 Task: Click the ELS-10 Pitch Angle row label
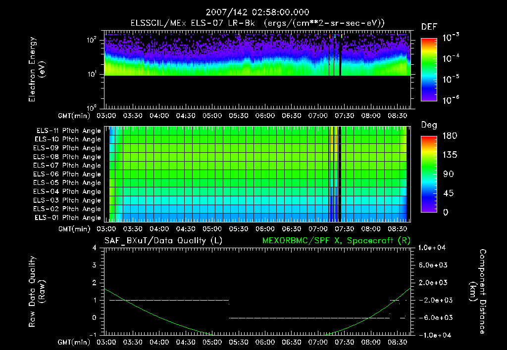(68, 139)
